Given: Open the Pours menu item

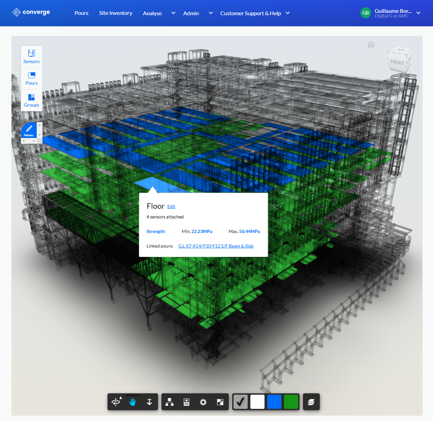Looking at the screenshot, I should 81,13.
